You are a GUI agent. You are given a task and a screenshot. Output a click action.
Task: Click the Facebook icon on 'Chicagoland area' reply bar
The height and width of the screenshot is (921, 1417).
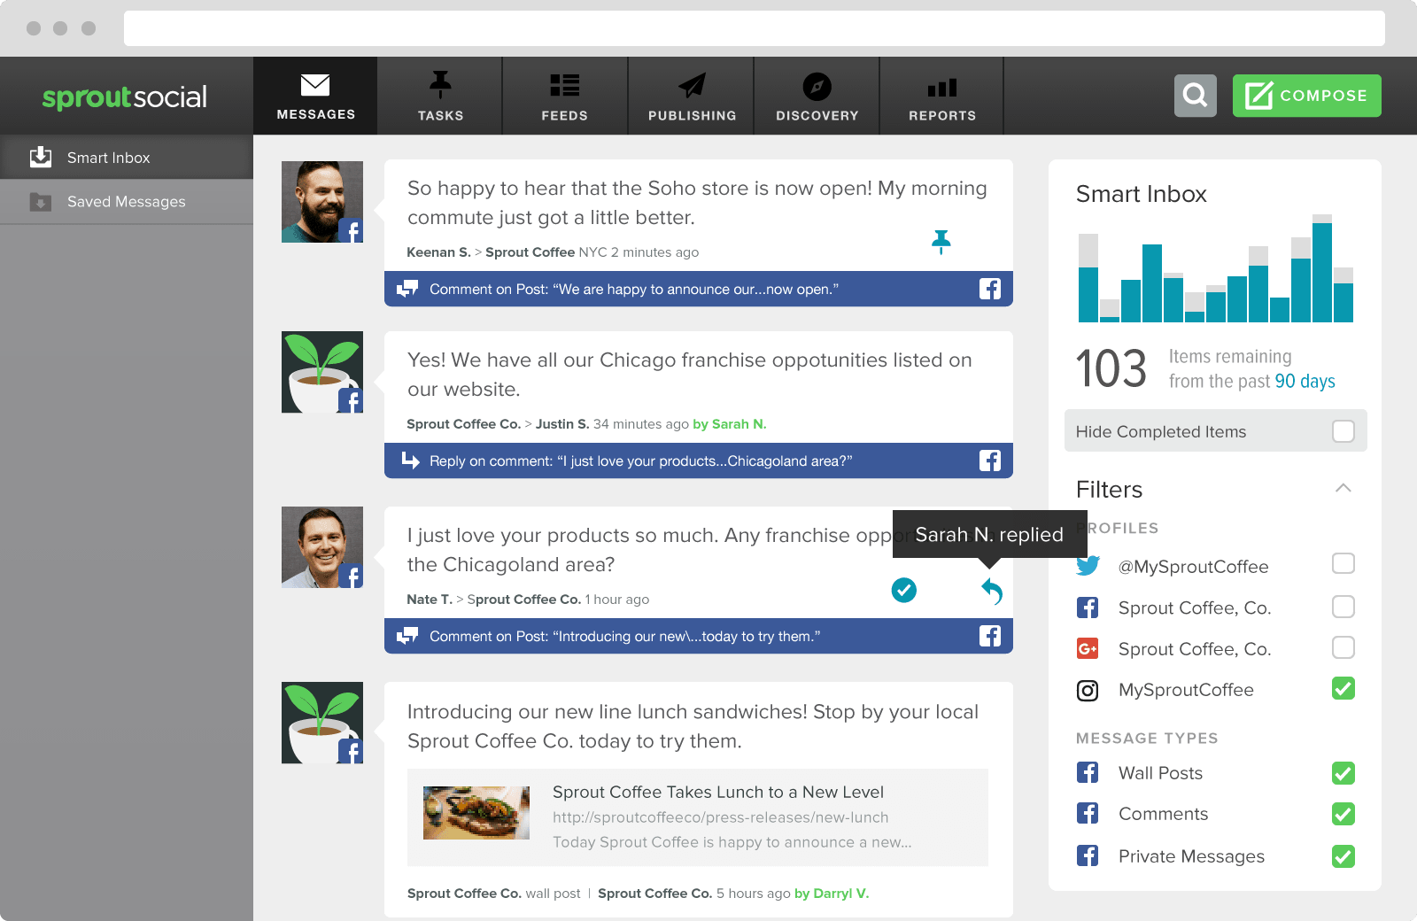click(990, 460)
